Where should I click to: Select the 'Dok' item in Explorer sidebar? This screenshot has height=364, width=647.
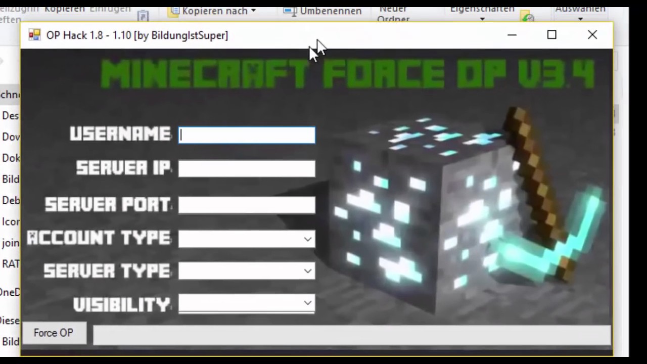(x=11, y=158)
